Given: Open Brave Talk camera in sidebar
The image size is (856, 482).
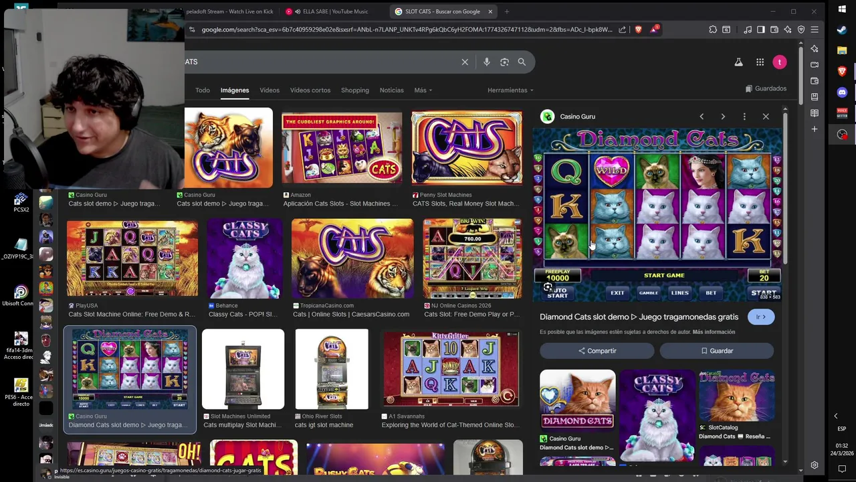Looking at the screenshot, I should pyautogui.click(x=815, y=65).
